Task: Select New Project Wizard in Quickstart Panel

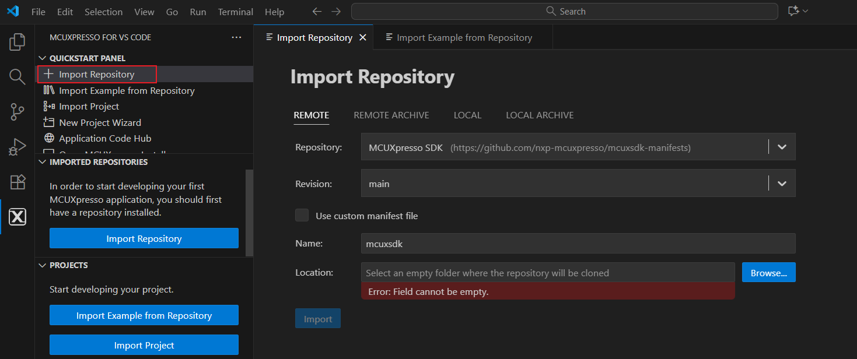Action: [100, 122]
